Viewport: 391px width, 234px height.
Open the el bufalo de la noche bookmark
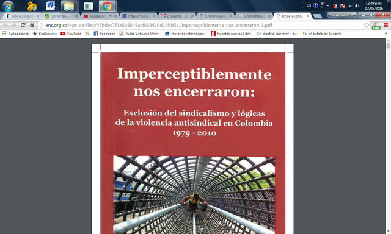323,34
